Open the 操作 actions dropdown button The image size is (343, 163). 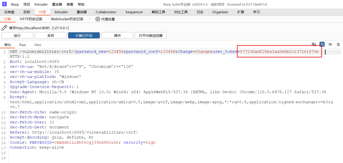pos(117,36)
